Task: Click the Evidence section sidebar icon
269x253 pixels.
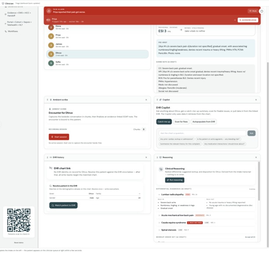Action: click(6, 14)
